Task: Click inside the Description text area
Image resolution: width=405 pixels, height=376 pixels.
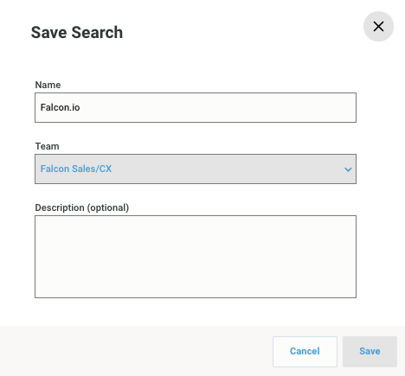Action: (x=196, y=257)
